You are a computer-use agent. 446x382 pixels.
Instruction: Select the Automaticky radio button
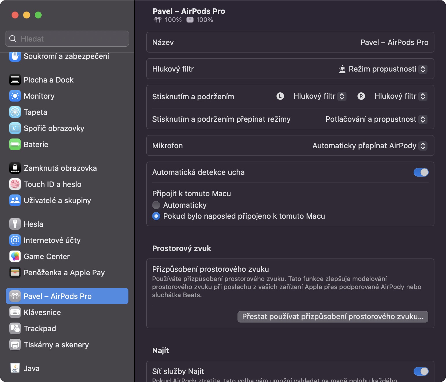coord(156,205)
